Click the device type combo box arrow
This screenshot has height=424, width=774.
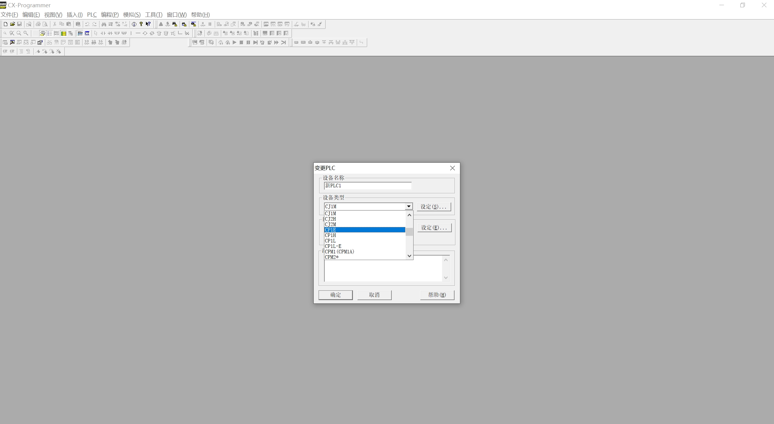(409, 206)
